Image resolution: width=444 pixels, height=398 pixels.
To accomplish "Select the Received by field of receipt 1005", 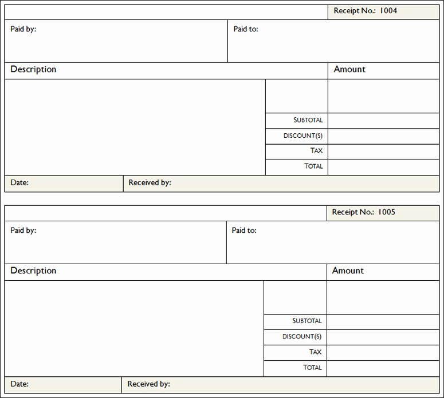I will [280, 385].
